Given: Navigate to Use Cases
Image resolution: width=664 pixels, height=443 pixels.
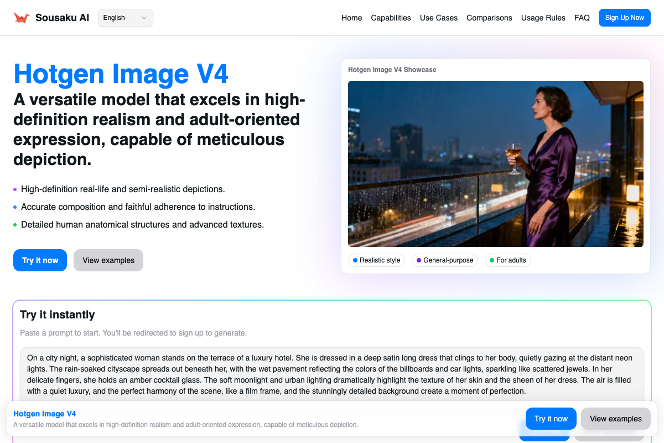Looking at the screenshot, I should 438,18.
